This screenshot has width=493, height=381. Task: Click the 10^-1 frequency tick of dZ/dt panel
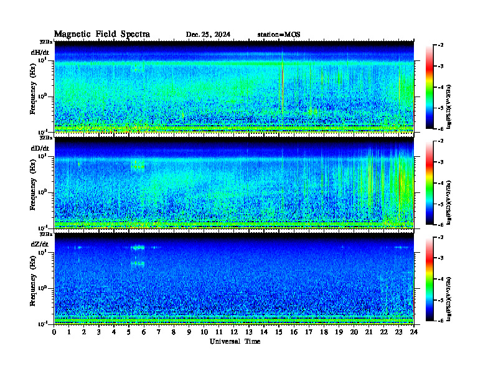(x=43, y=324)
